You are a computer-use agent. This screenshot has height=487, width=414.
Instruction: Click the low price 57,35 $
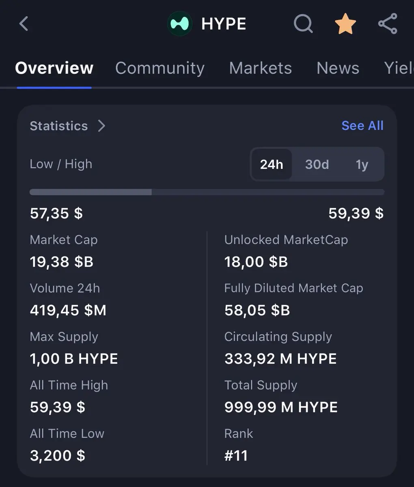point(56,213)
